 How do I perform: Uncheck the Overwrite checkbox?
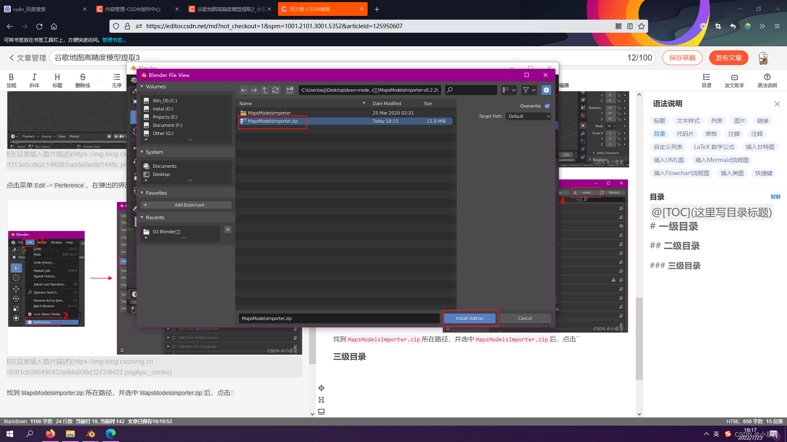tap(547, 106)
